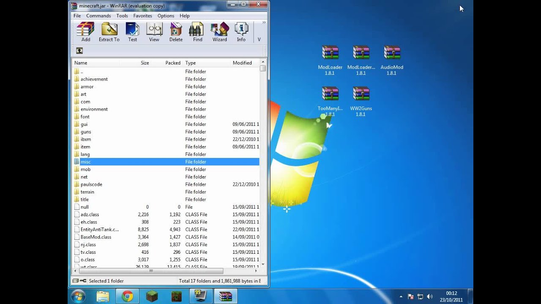
Task: Click the network tray icon
Action: [x=420, y=296]
